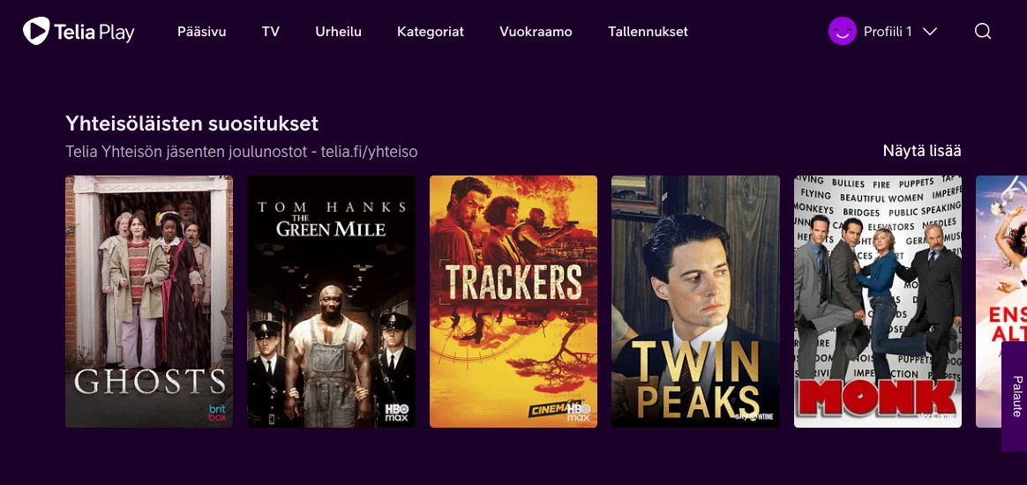Choose the Trackers series poster

[513, 301]
